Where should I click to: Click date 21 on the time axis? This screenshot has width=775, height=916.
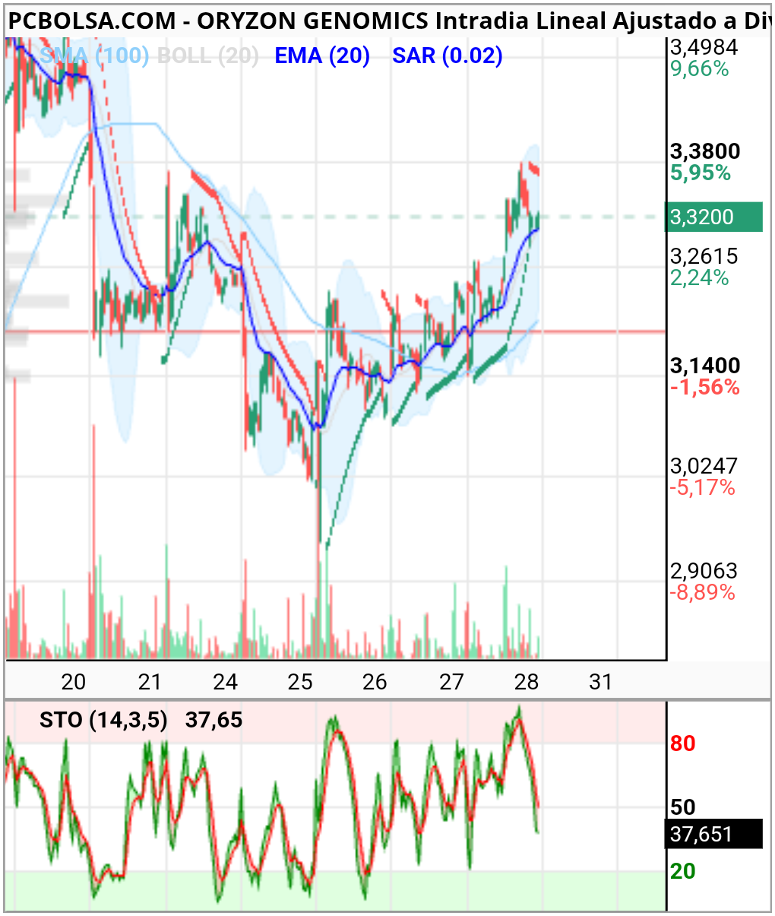150,682
